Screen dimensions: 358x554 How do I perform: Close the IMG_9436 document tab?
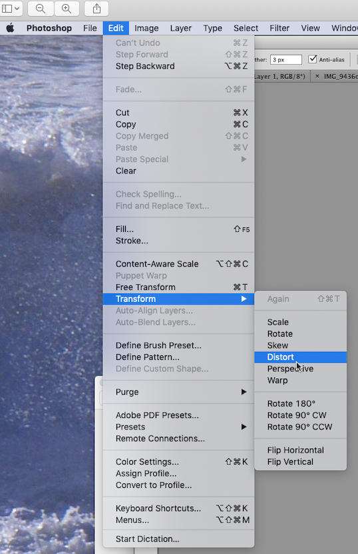[317, 76]
